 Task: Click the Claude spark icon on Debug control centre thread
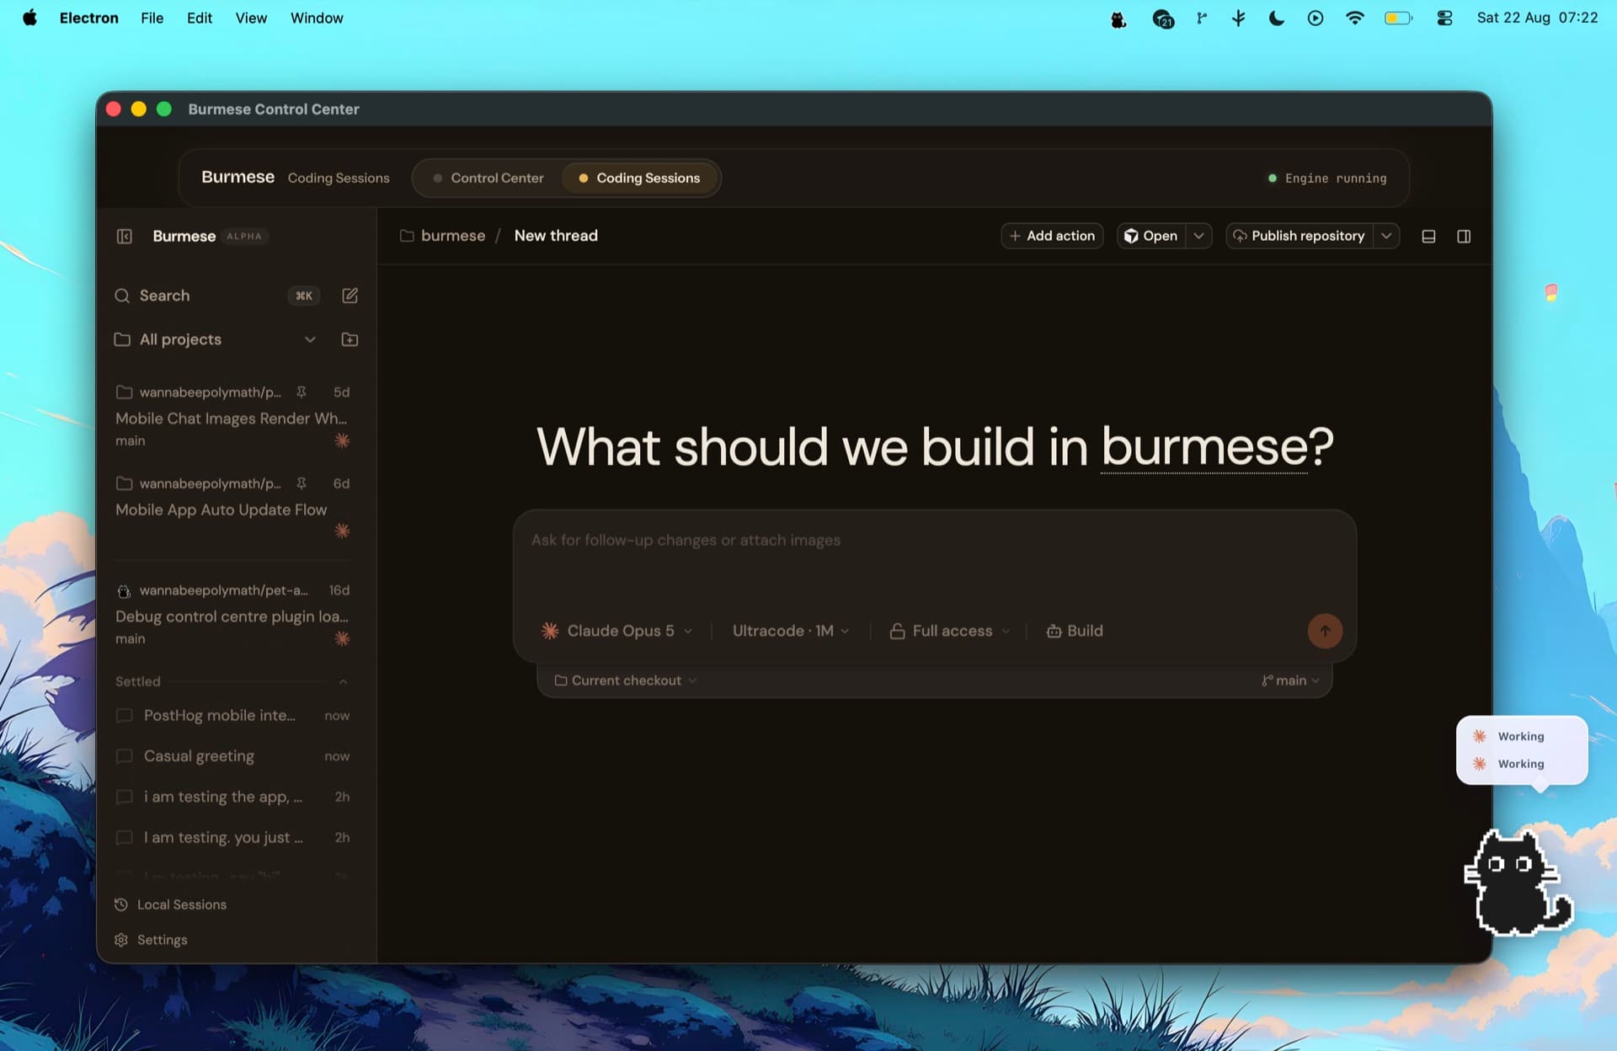(x=342, y=638)
